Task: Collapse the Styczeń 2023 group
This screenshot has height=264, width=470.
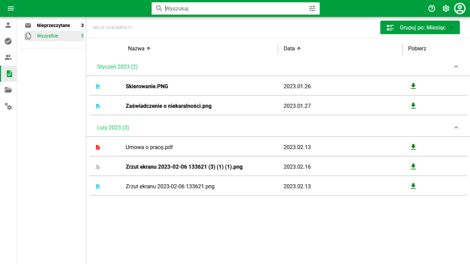Action: coord(456,66)
